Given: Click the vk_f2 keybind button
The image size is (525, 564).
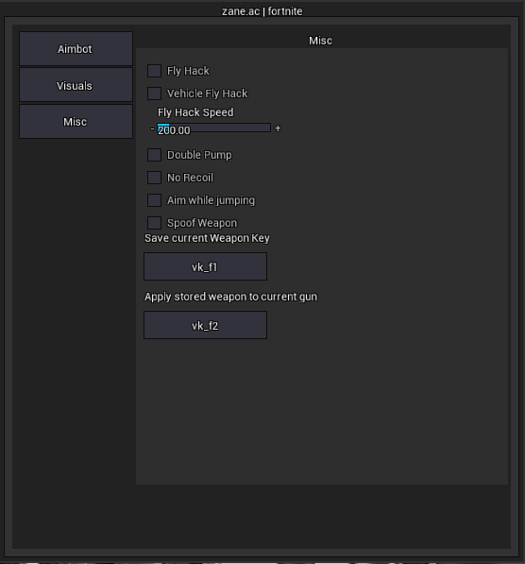Looking at the screenshot, I should pos(205,325).
